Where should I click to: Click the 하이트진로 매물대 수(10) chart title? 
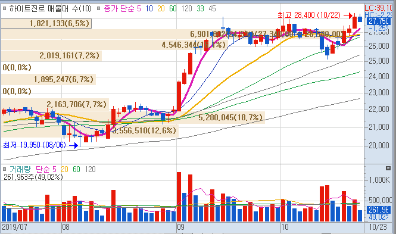click(50, 9)
